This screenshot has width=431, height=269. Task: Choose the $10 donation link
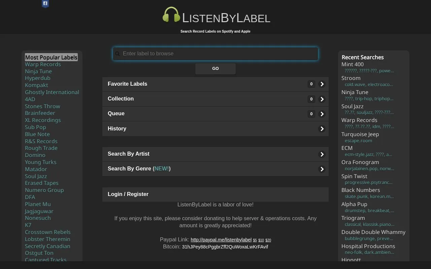click(x=261, y=240)
